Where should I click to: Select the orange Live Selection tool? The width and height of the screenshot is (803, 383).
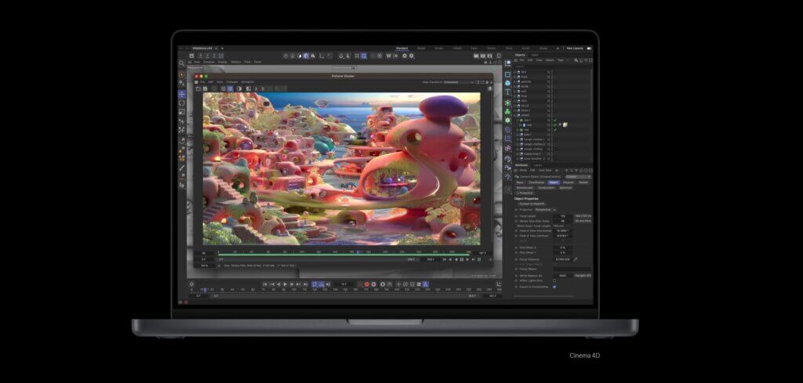[182, 74]
